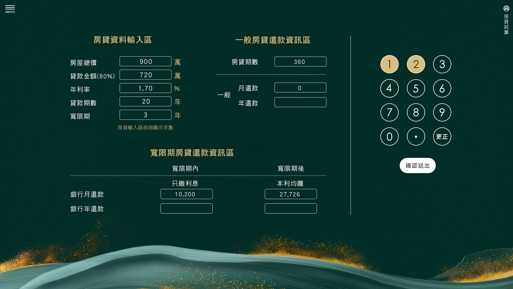Select the 寬限期 years field
The height and width of the screenshot is (289, 513).
click(x=145, y=115)
